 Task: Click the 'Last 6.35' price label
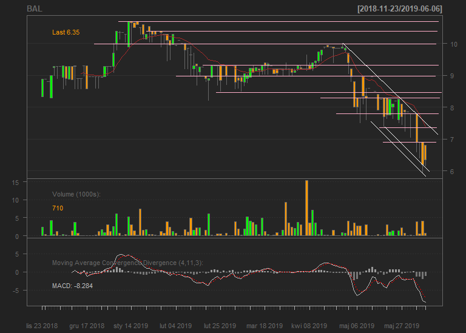pos(66,32)
